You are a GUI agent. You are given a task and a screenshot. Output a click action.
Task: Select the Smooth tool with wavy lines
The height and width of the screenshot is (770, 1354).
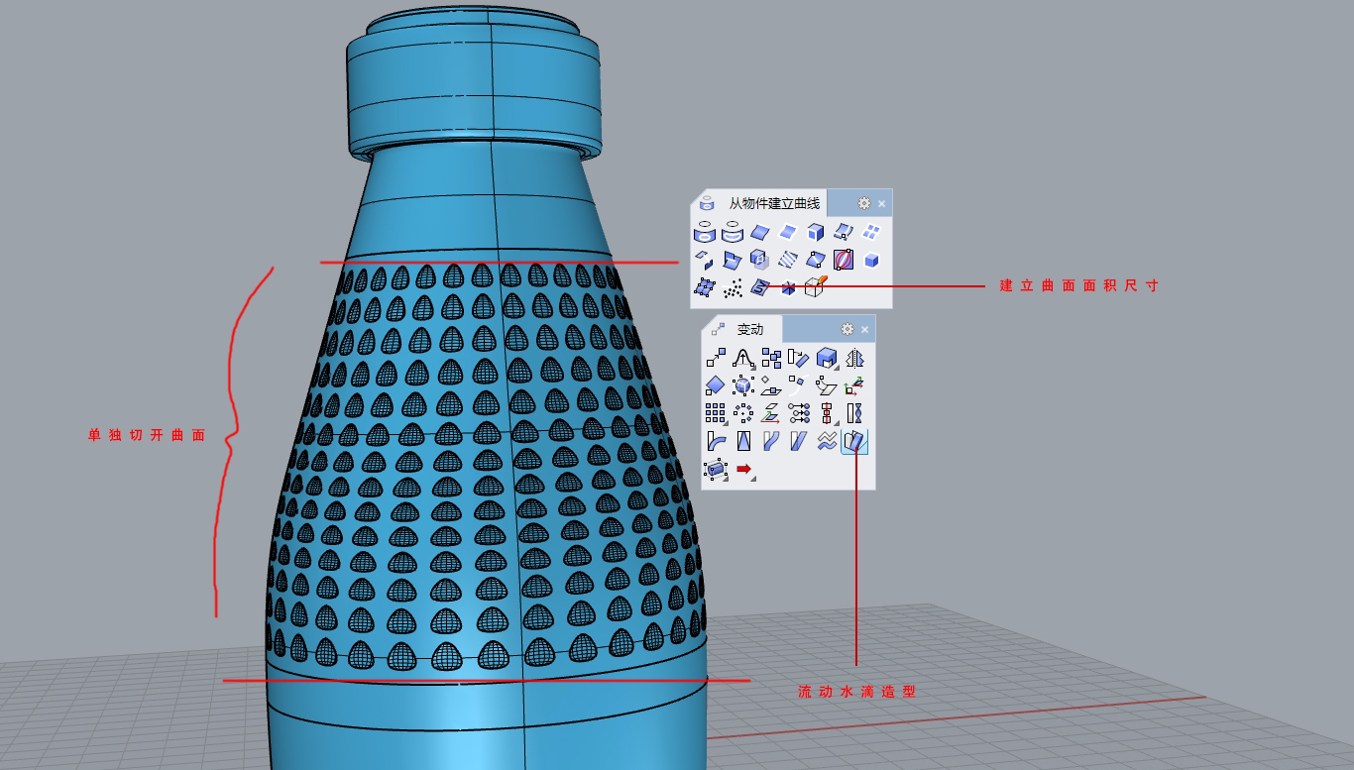827,442
